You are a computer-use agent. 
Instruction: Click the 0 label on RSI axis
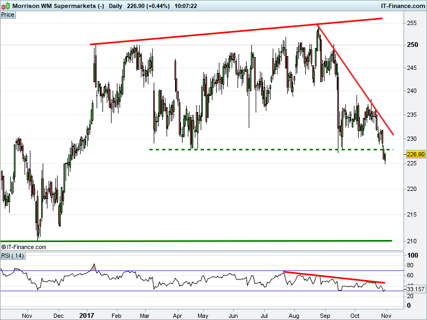[409, 306]
